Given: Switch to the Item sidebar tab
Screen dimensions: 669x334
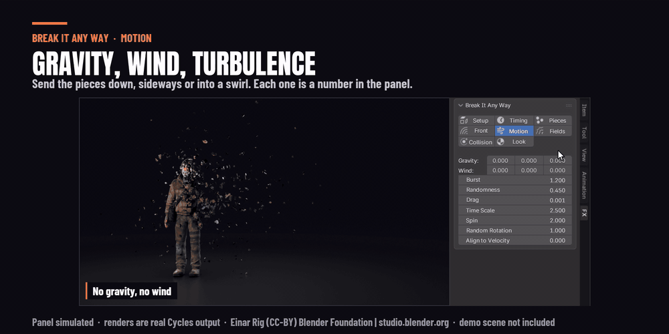Looking at the screenshot, I should (584, 110).
